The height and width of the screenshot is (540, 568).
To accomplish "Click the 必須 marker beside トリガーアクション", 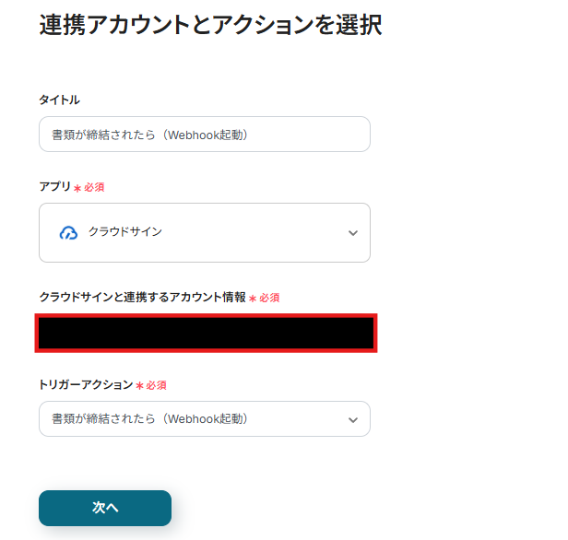I will coord(156,385).
